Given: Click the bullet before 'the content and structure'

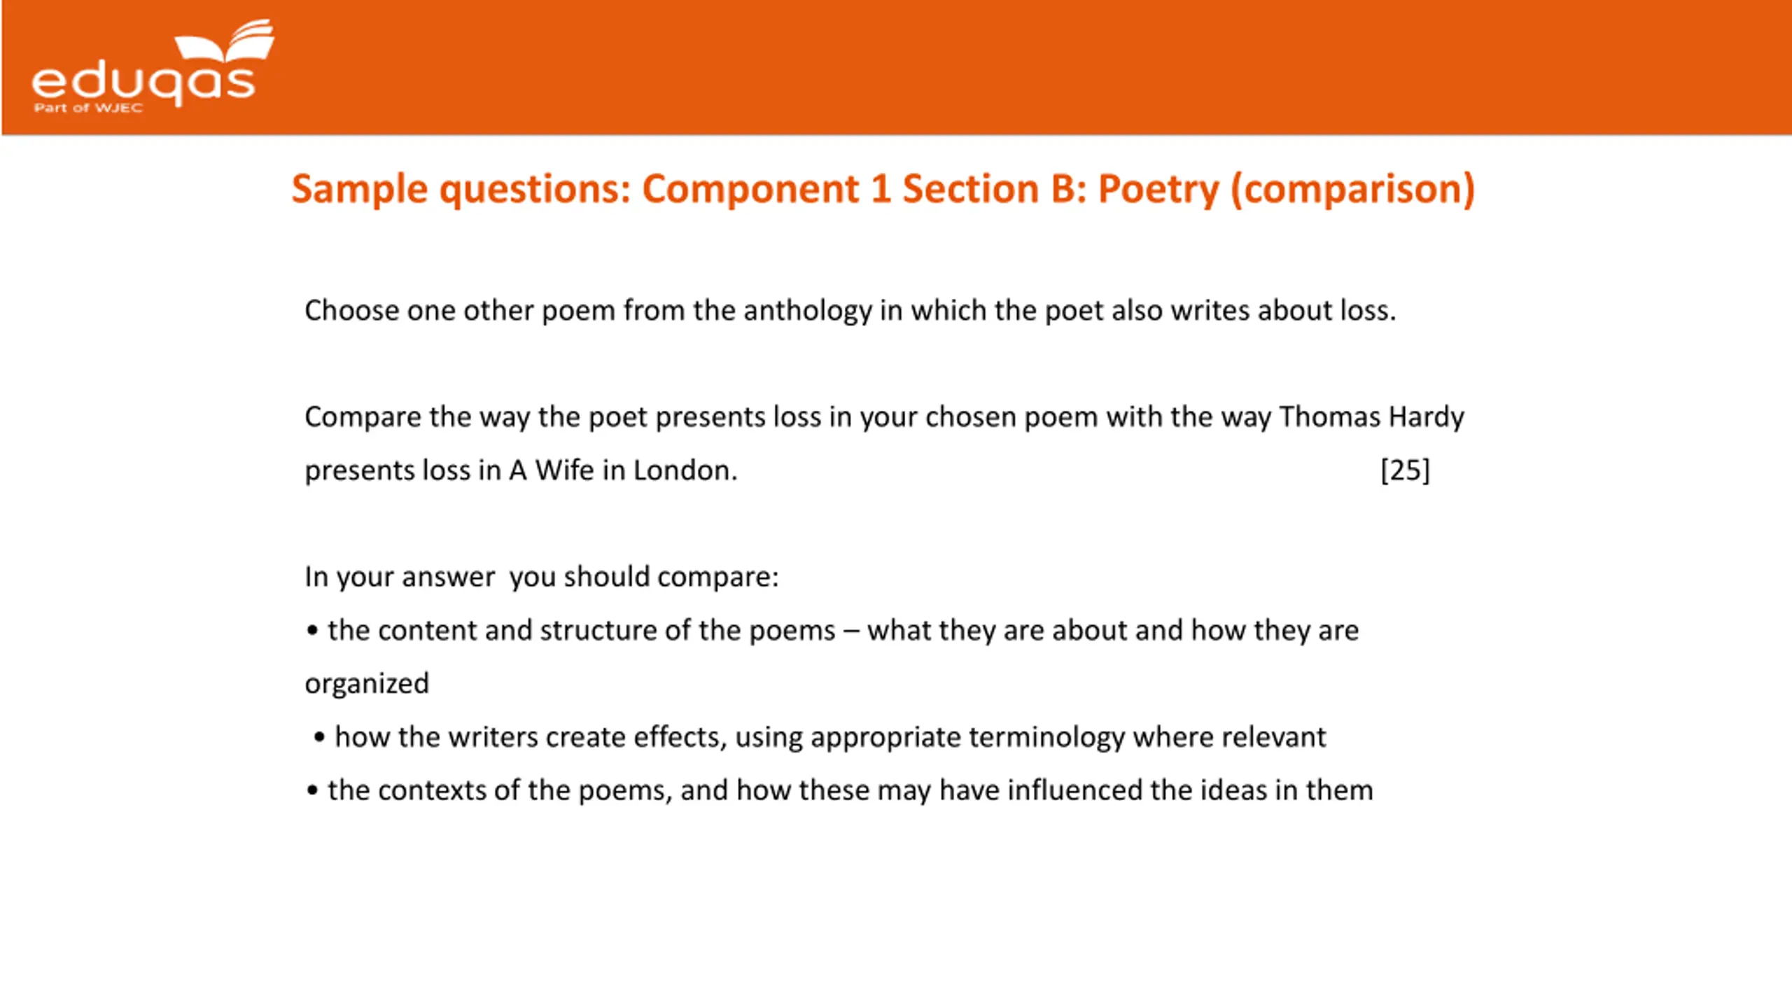Looking at the screenshot, I should click(312, 631).
